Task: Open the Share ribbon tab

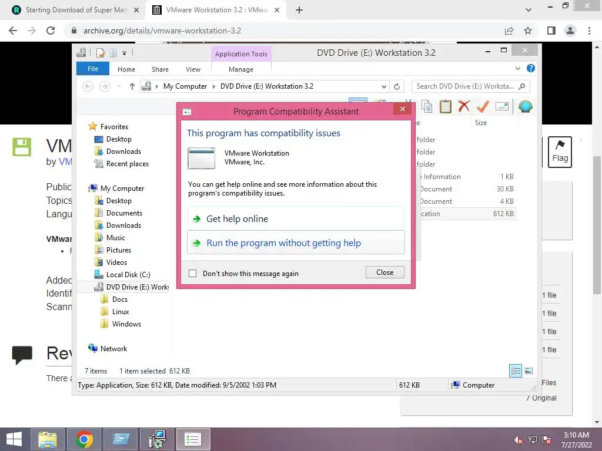Action: pyautogui.click(x=160, y=69)
